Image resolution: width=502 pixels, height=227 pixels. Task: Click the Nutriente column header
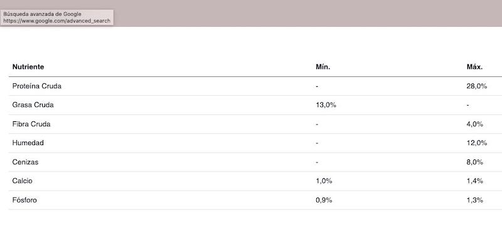point(28,67)
